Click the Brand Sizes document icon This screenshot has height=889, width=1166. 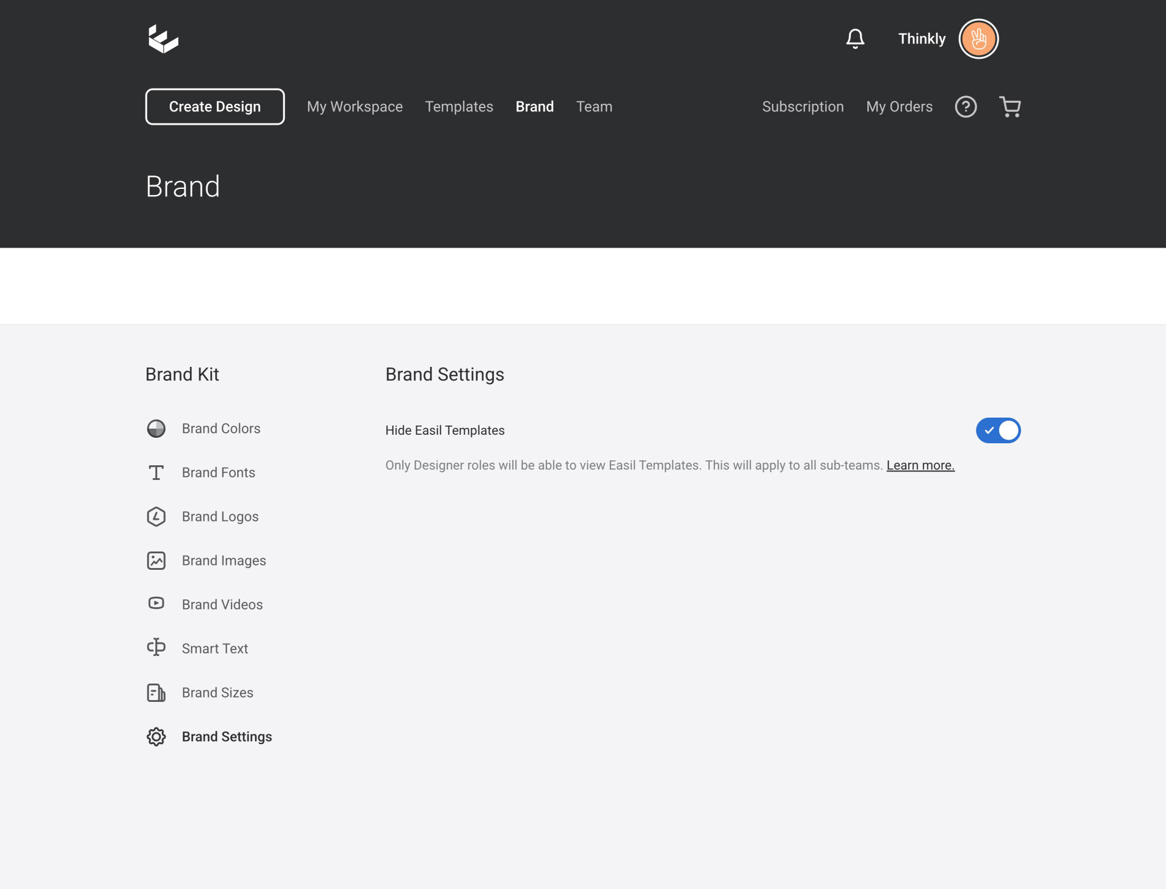click(156, 693)
